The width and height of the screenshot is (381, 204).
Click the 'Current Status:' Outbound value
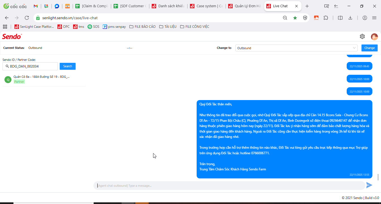point(35,48)
